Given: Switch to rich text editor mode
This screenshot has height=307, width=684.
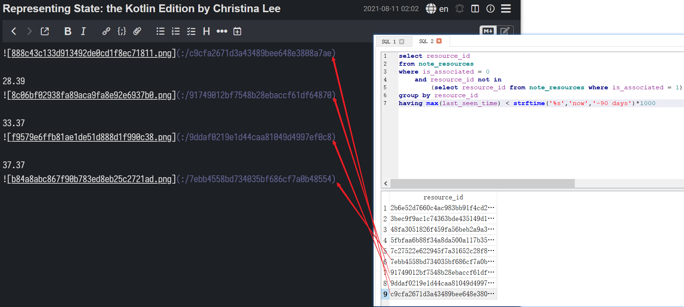Looking at the screenshot, I should tap(505, 31).
